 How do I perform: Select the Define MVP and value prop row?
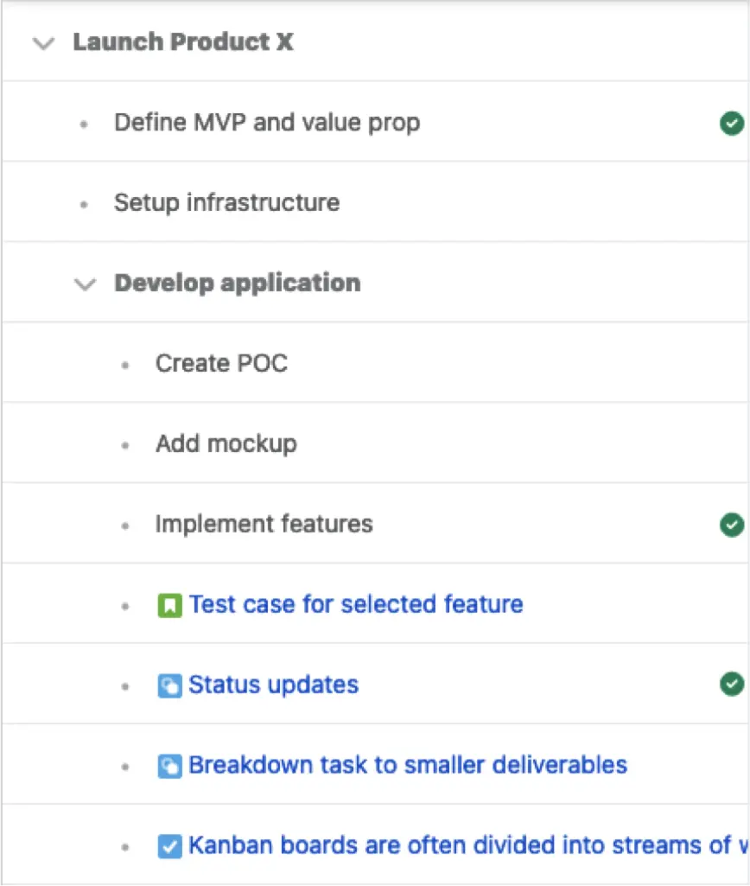coord(375,122)
